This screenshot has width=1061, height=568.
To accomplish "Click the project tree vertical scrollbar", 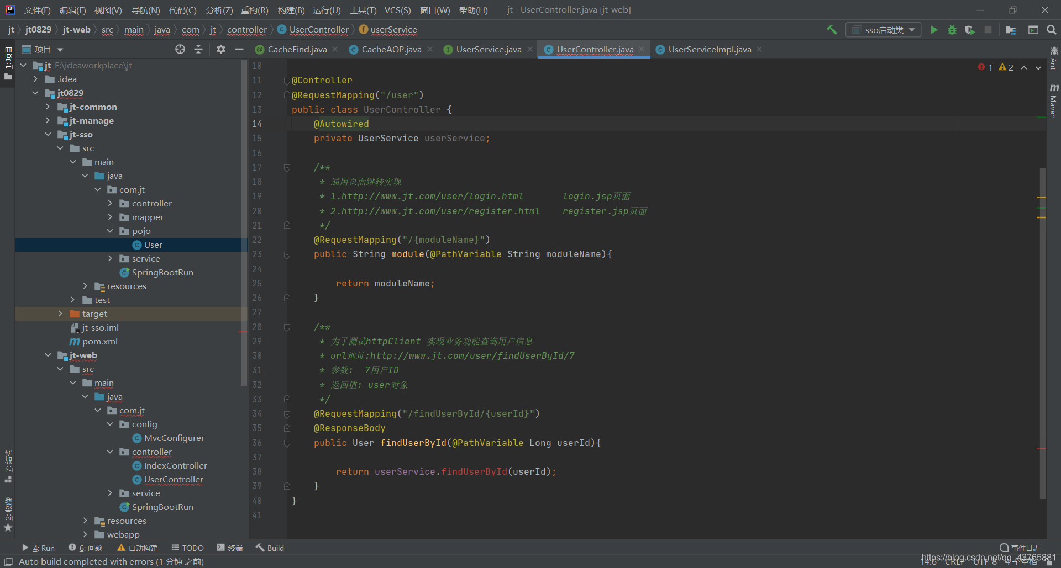I will tap(244, 224).
